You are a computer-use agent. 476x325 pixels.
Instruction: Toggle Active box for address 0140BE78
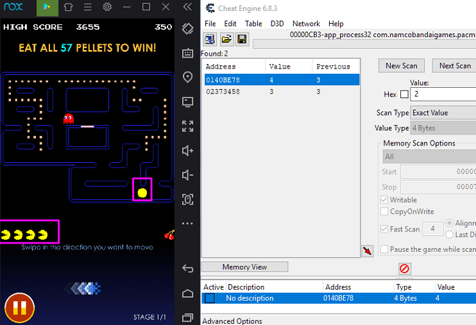click(x=210, y=298)
